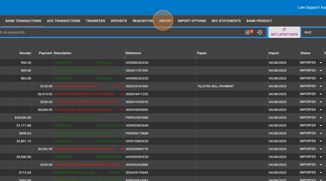Screen dimensions: 326x181
Task: Click the reset history icon in search bar
Action: click(x=259, y=32)
